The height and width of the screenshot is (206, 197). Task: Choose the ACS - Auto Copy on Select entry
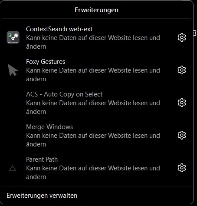click(64, 94)
